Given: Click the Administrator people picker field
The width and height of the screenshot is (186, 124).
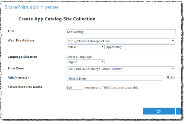Looking at the screenshot, I should (x=114, y=78).
